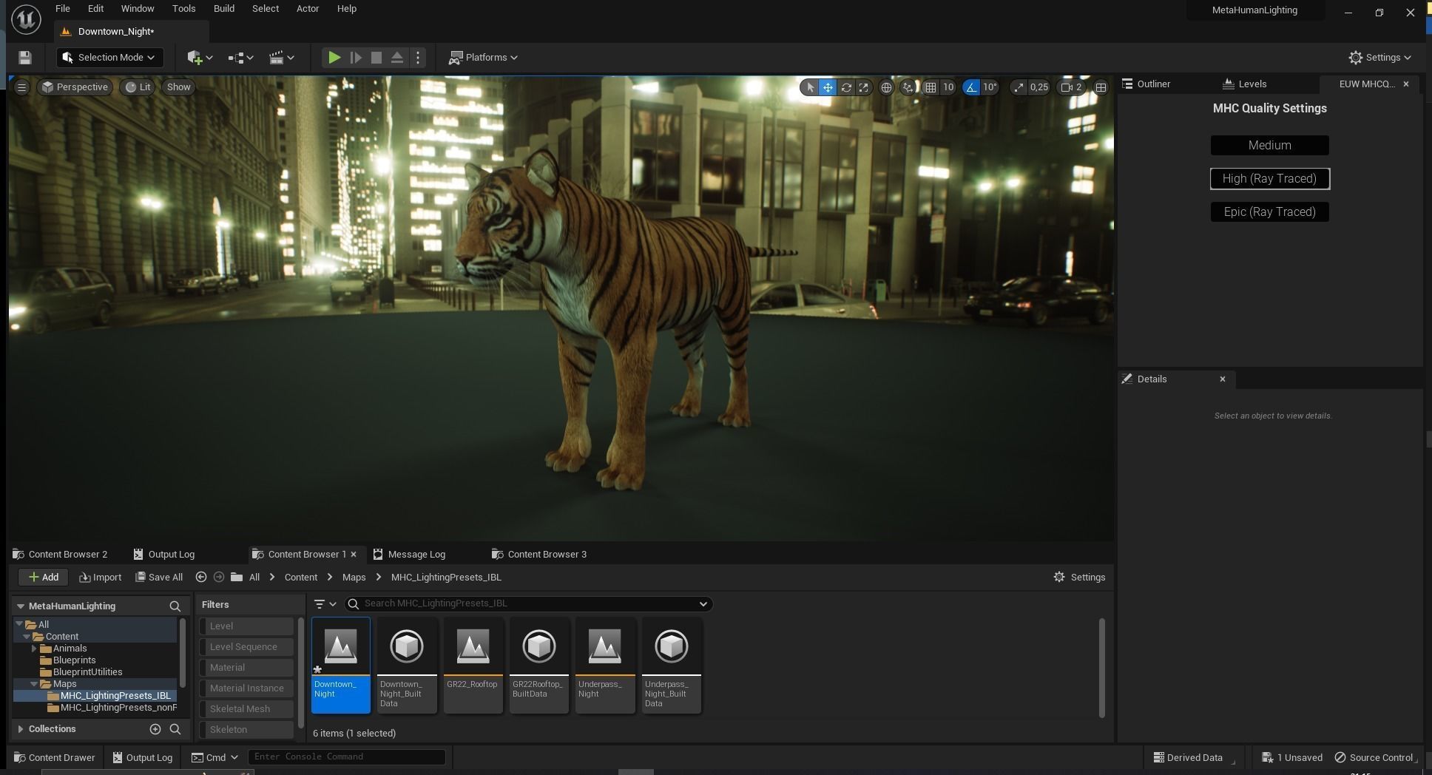
Task: Toggle viewport layout maximize icon
Action: click(x=1101, y=87)
